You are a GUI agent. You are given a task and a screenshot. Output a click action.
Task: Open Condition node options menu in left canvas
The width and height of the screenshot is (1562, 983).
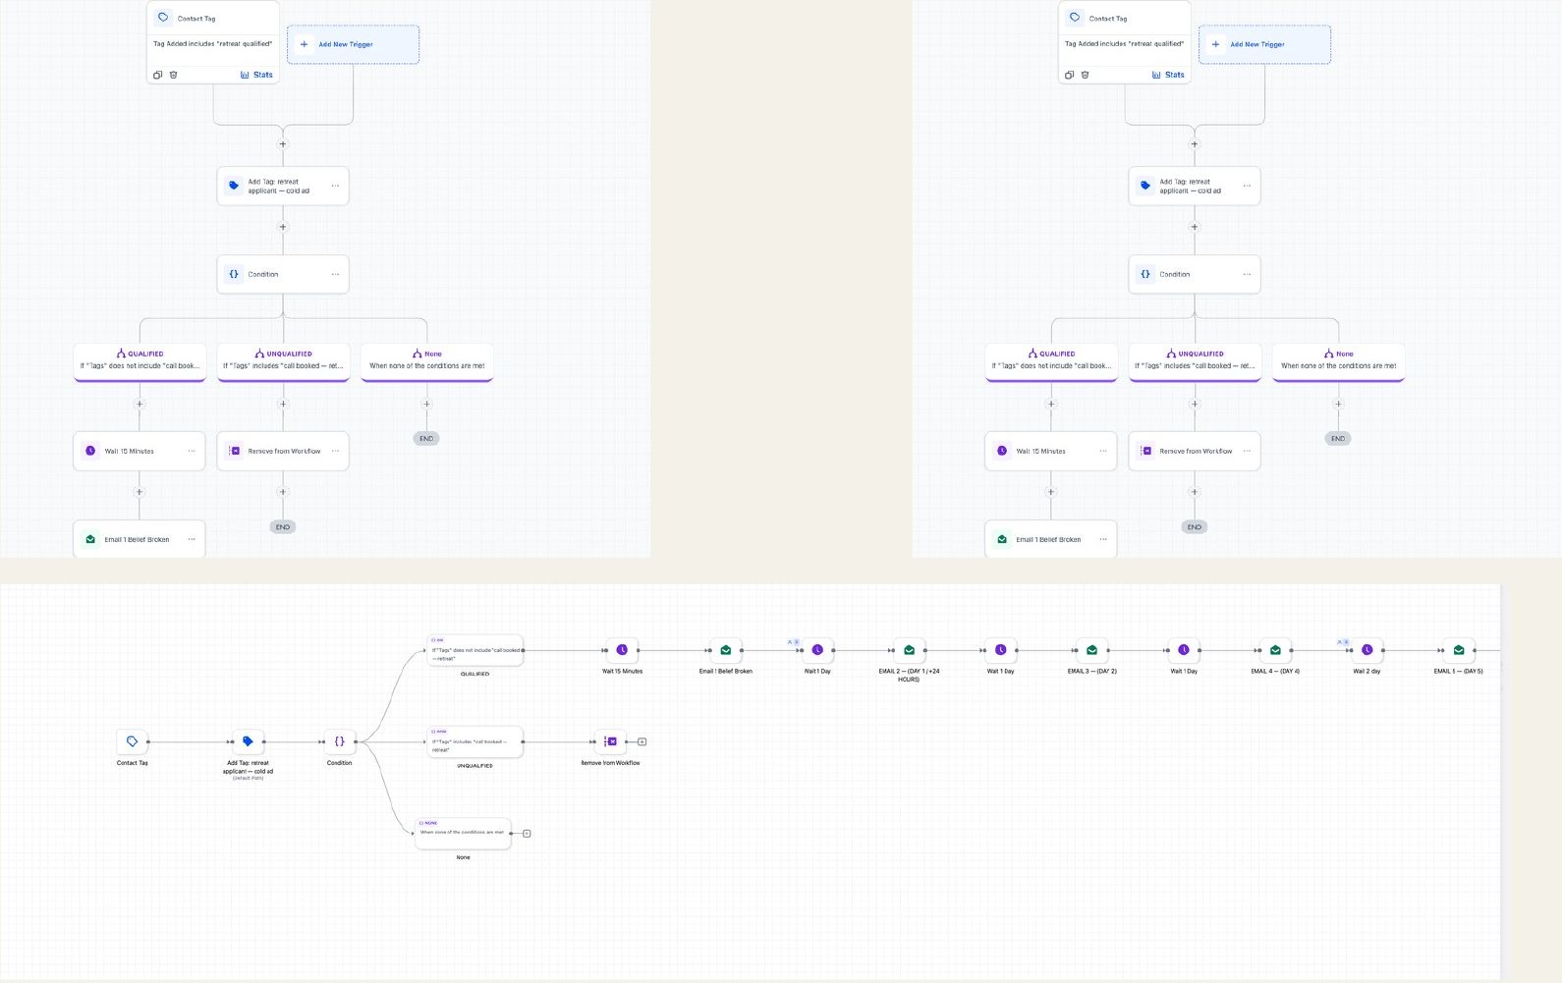click(x=335, y=274)
